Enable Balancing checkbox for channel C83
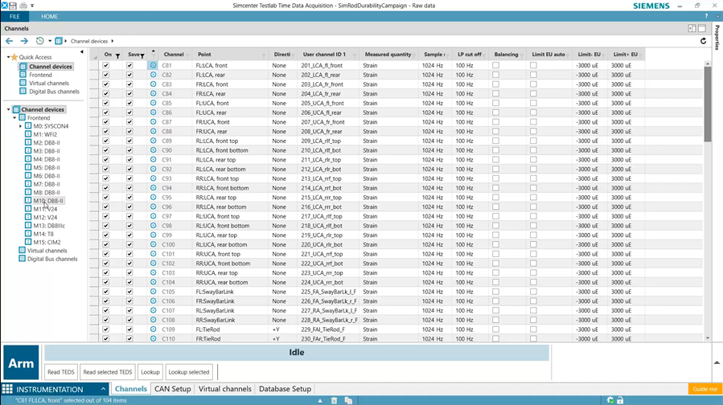The height and width of the screenshot is (405, 723). click(x=495, y=84)
